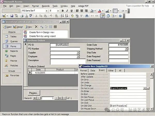Center align text
Screen dimensions: 155x116
[82, 11]
